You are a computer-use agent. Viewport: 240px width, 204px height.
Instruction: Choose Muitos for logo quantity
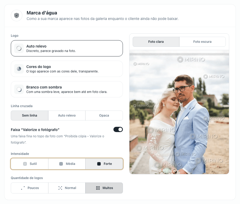(104, 188)
